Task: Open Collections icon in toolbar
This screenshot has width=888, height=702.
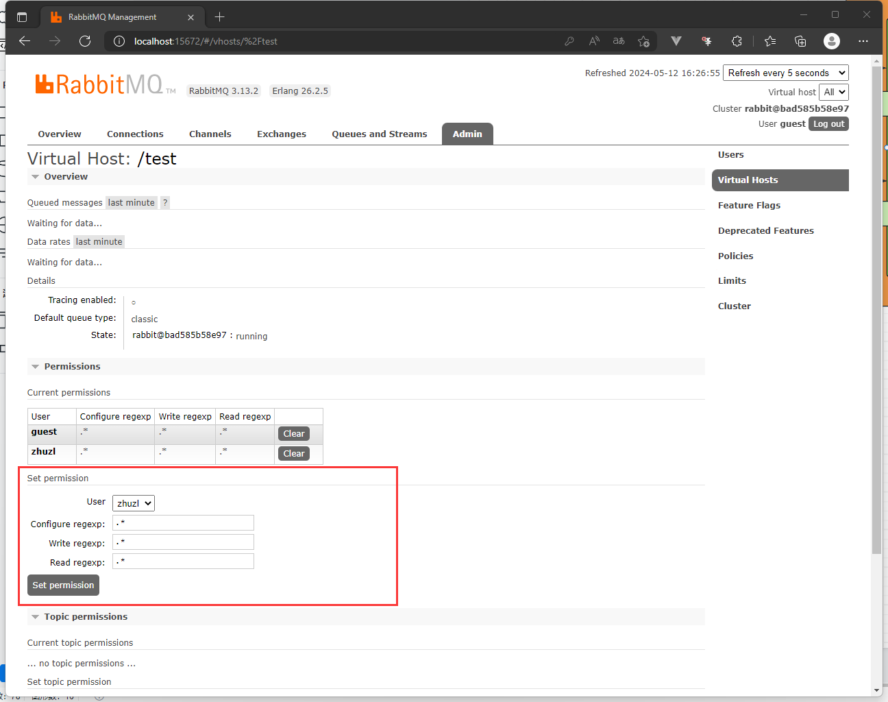Action: (800, 41)
